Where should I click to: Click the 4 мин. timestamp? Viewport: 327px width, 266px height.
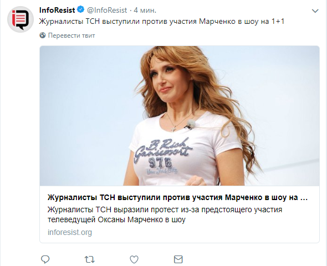click(x=145, y=10)
